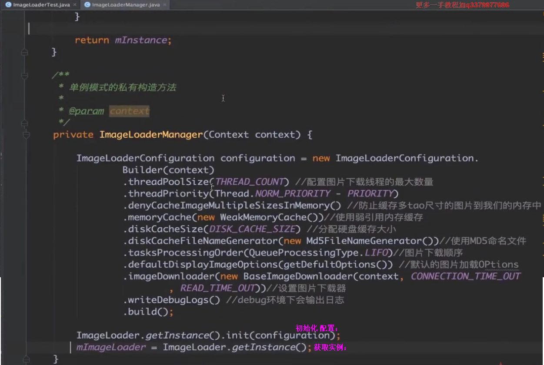This screenshot has height=365, width=544.
Task: Click the diskCacheSize method call
Action: [x=166, y=229]
